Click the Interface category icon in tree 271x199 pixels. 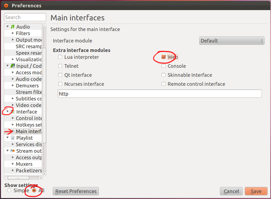coord(13,112)
